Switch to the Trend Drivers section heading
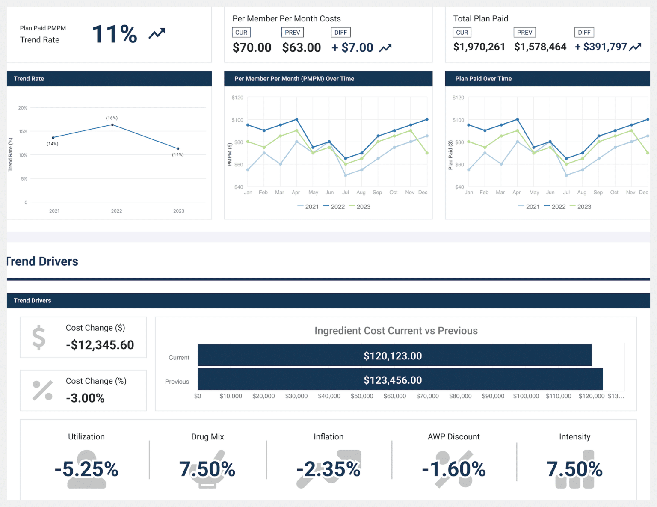The width and height of the screenshot is (657, 507). click(x=42, y=261)
